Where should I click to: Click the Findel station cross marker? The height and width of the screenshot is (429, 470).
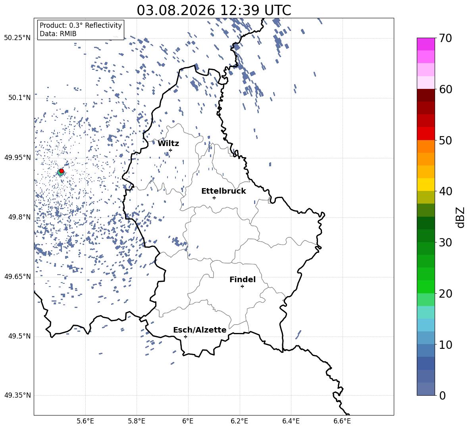click(x=242, y=287)
